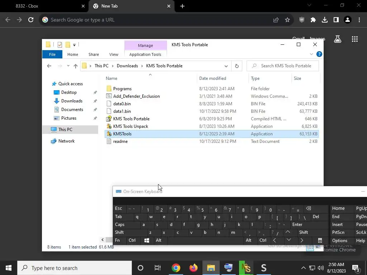
Task: Open Chrome Labs flask icon
Action: (x=338, y=39)
